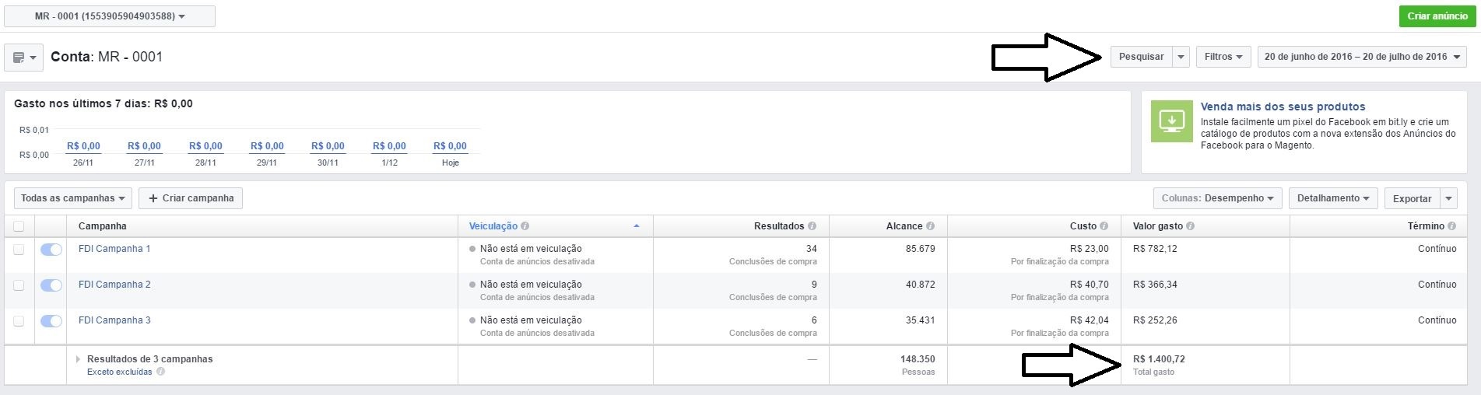Open FDI Campanha 3 link
The width and height of the screenshot is (1481, 395).
click(114, 320)
